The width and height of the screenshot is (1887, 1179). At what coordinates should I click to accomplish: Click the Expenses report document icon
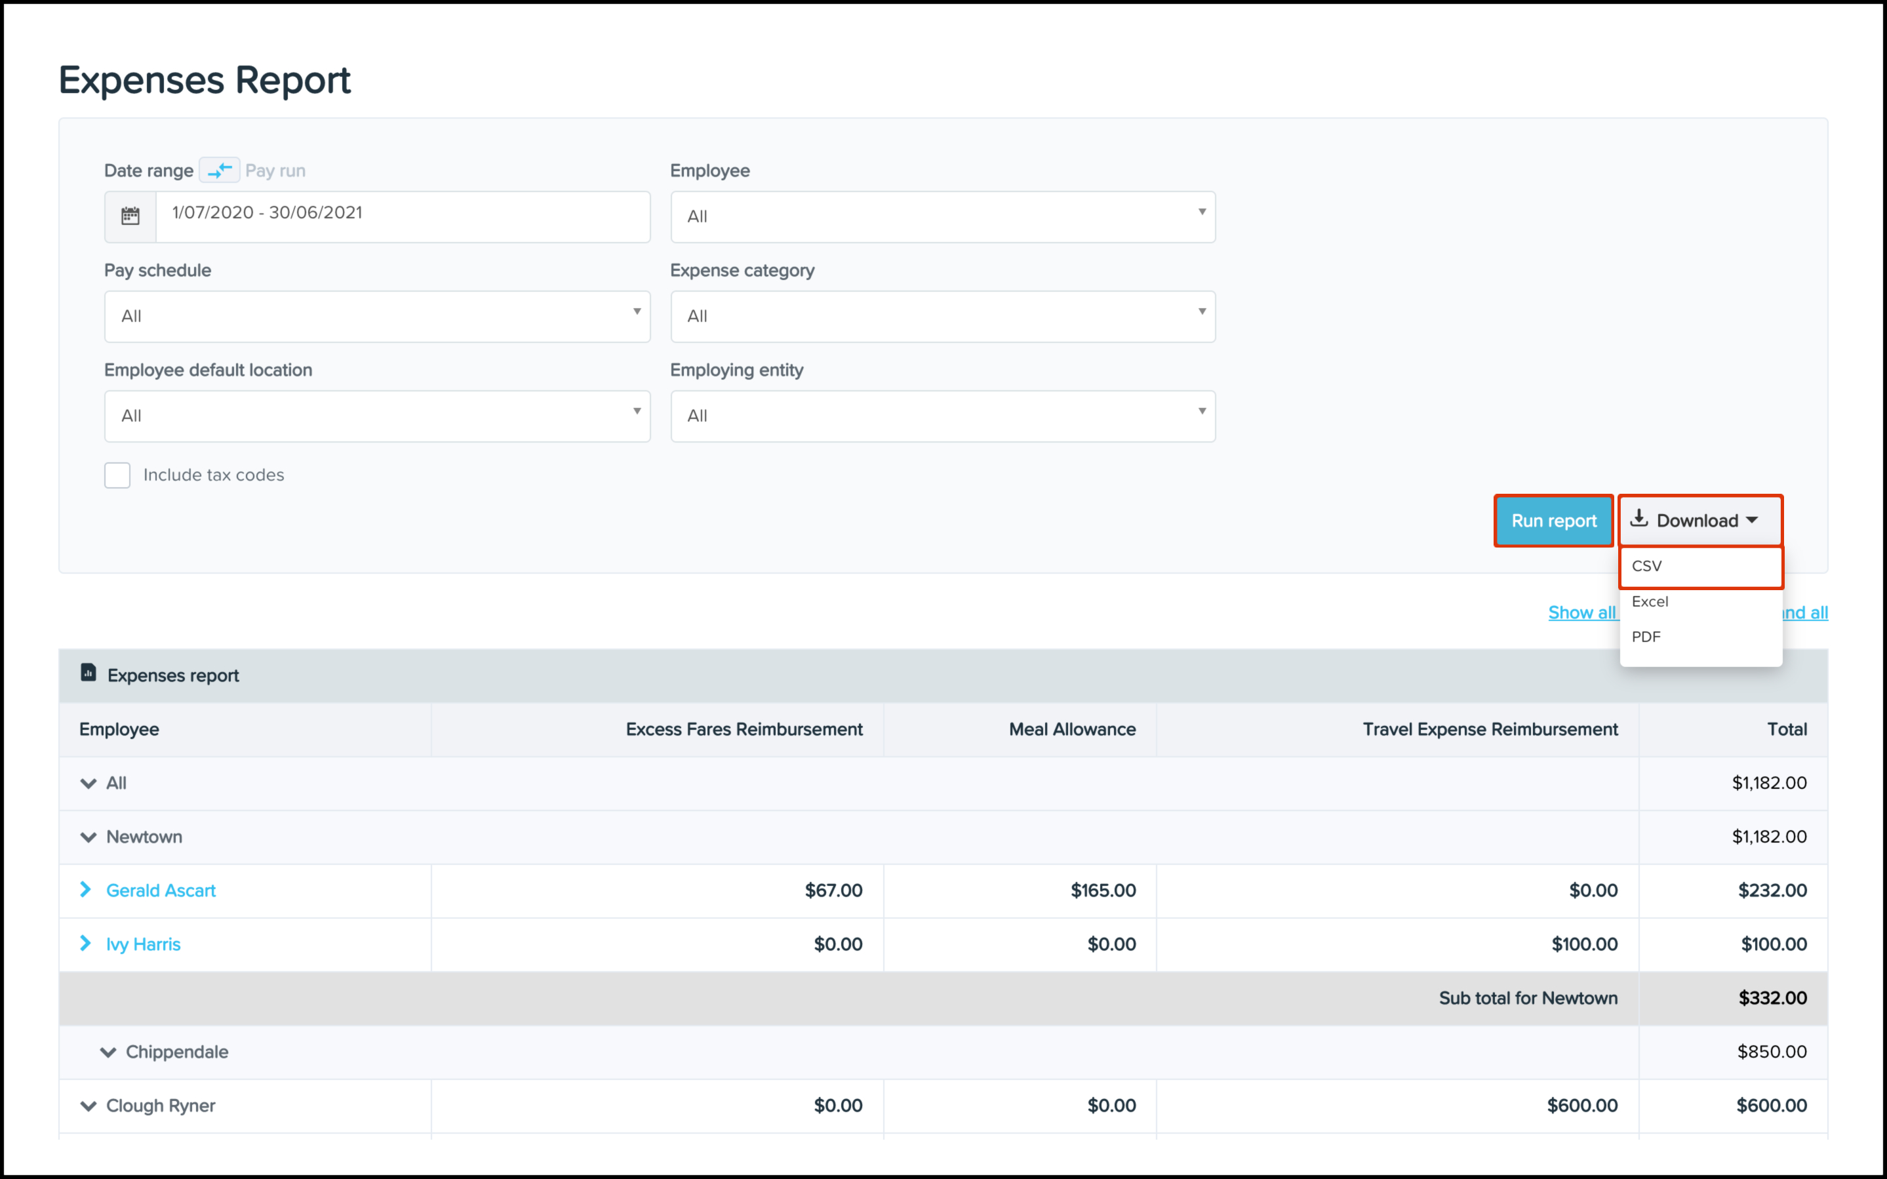pyautogui.click(x=88, y=673)
